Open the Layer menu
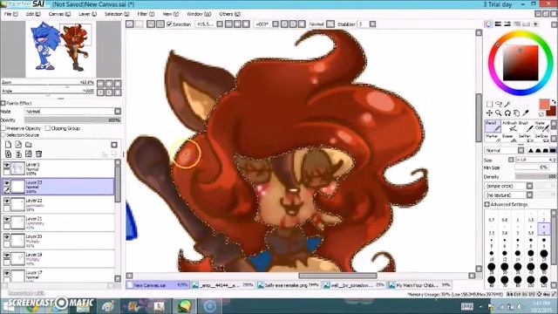Viewport: 558px width, 314px height. click(87, 14)
